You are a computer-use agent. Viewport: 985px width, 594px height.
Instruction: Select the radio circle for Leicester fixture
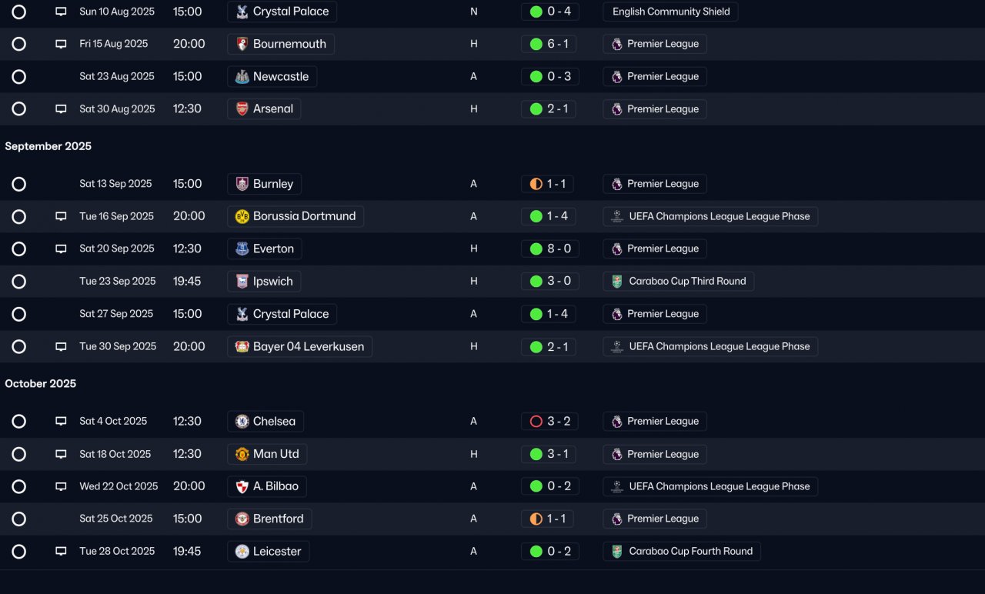[19, 551]
